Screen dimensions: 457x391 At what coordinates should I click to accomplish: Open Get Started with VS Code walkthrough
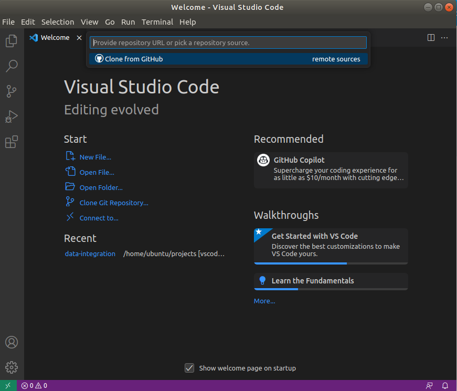[x=331, y=246]
